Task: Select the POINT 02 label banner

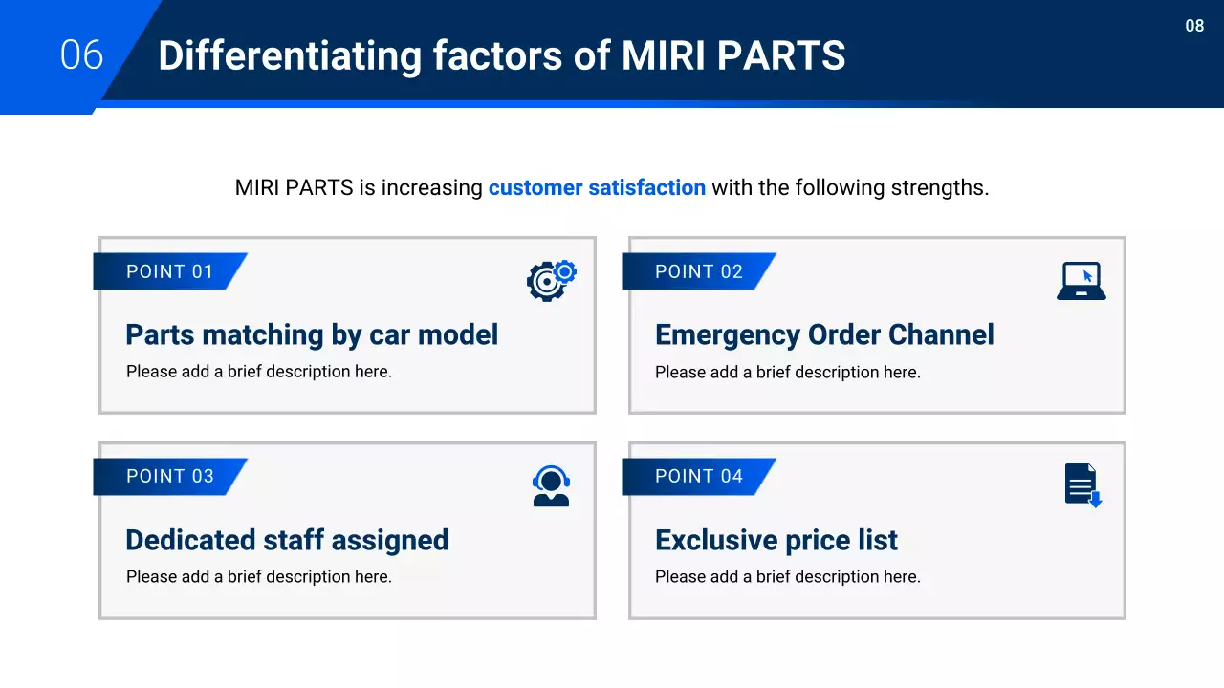Action: point(698,271)
